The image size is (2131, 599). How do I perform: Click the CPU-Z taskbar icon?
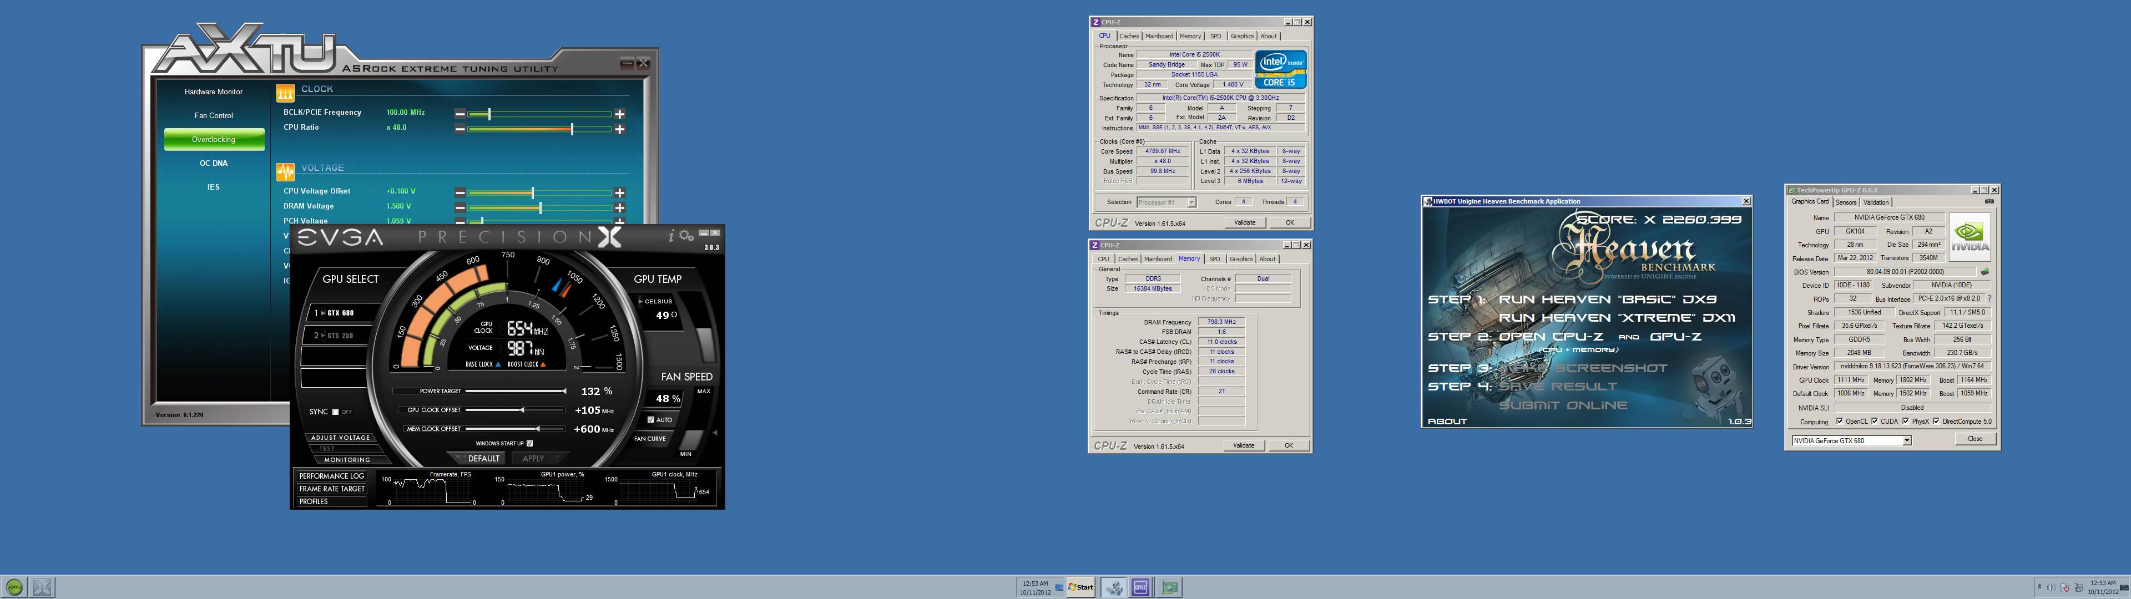(1141, 587)
